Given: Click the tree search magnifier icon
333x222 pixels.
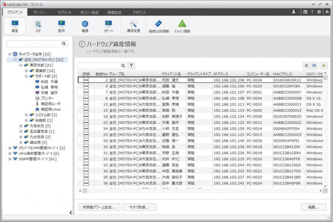Looking at the screenshot, I should coord(63,44).
